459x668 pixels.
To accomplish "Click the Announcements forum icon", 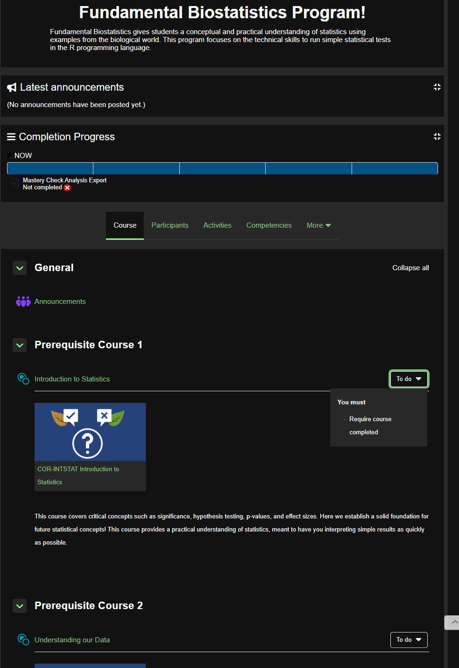I will 23,302.
